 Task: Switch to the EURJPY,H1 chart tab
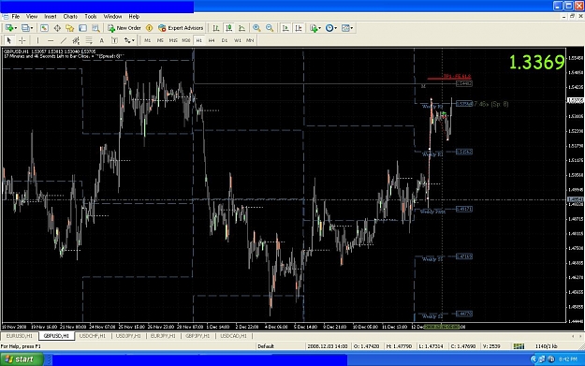[163, 336]
